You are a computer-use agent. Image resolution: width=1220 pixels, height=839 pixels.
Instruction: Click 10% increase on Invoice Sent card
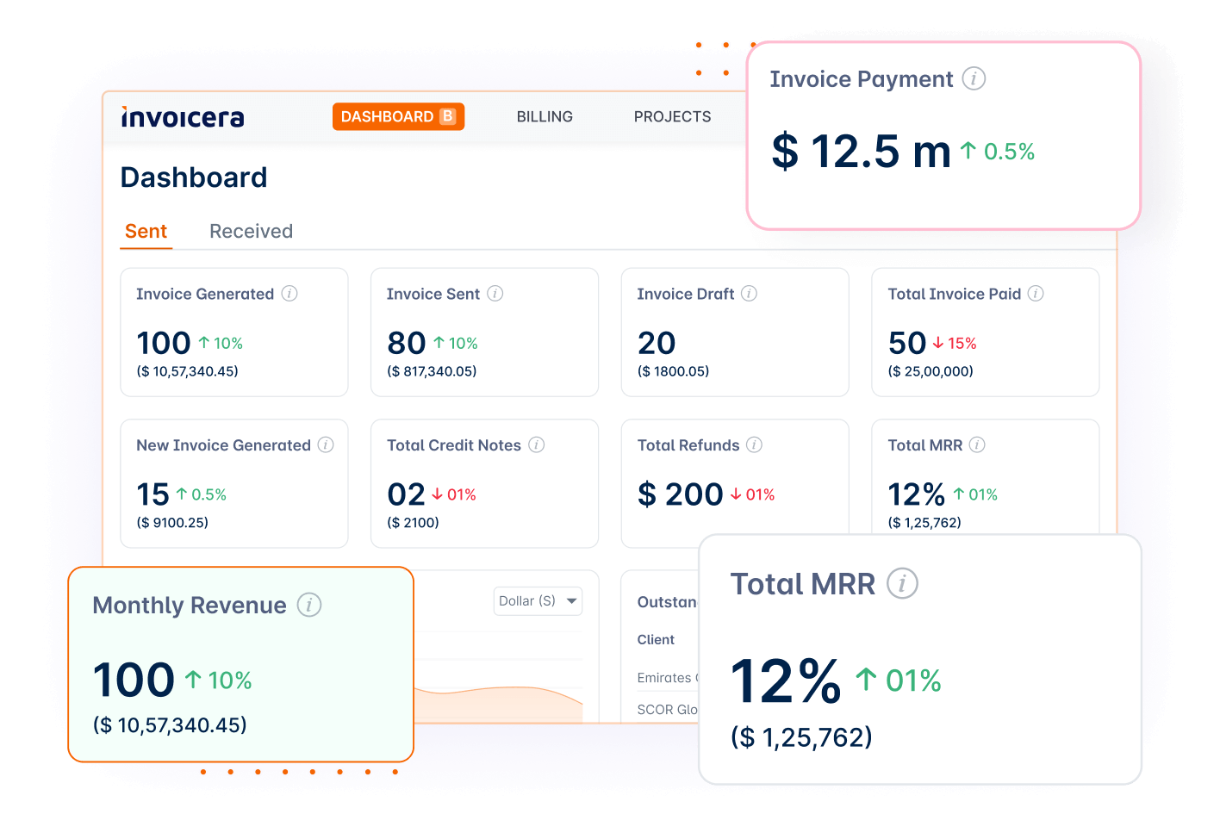tap(455, 343)
